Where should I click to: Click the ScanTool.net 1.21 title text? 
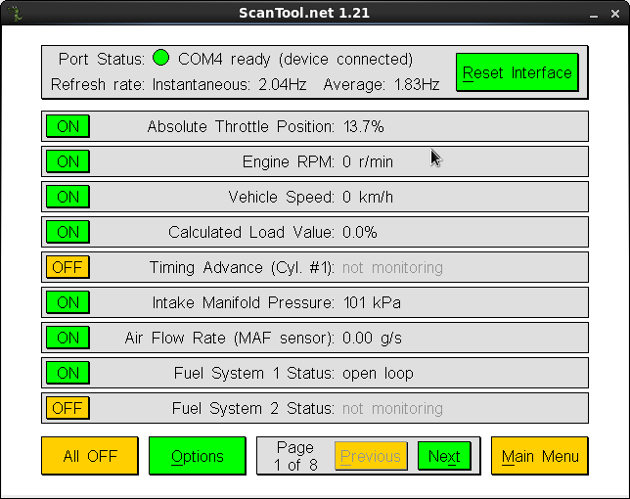[x=304, y=13]
